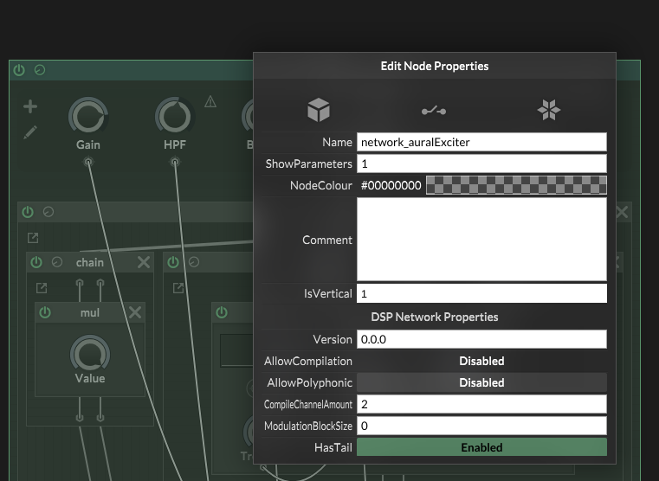659x481 pixels.
Task: Click the pencil edit icon below plus
Action: [x=30, y=132]
